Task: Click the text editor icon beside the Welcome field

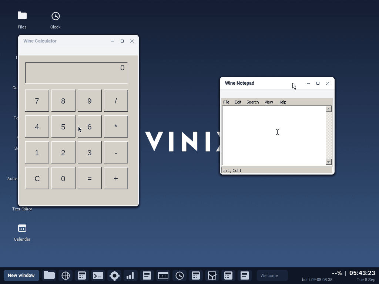Action: [245, 275]
